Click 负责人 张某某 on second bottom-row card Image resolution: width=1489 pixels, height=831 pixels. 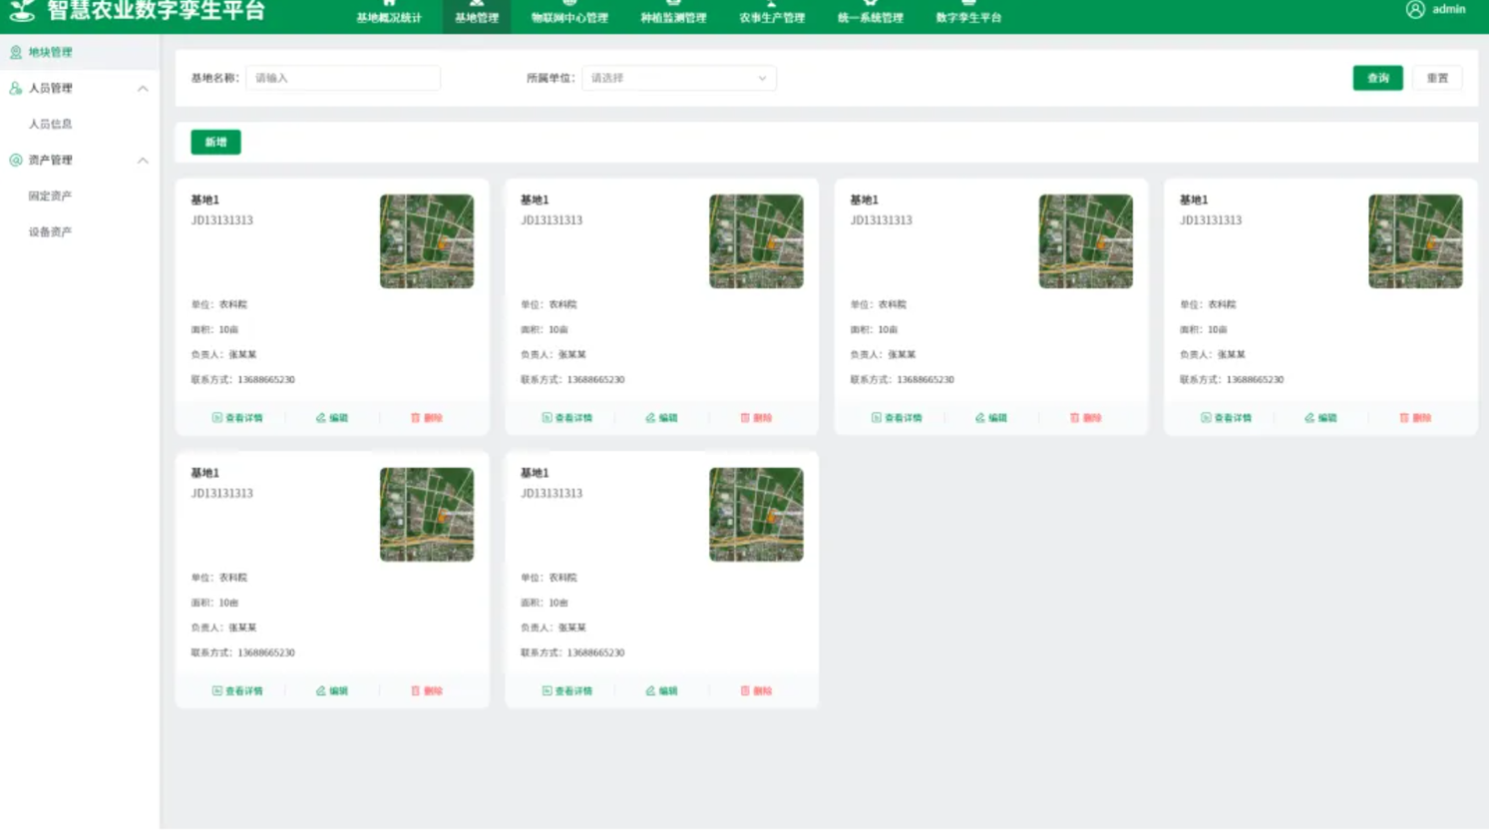click(554, 627)
